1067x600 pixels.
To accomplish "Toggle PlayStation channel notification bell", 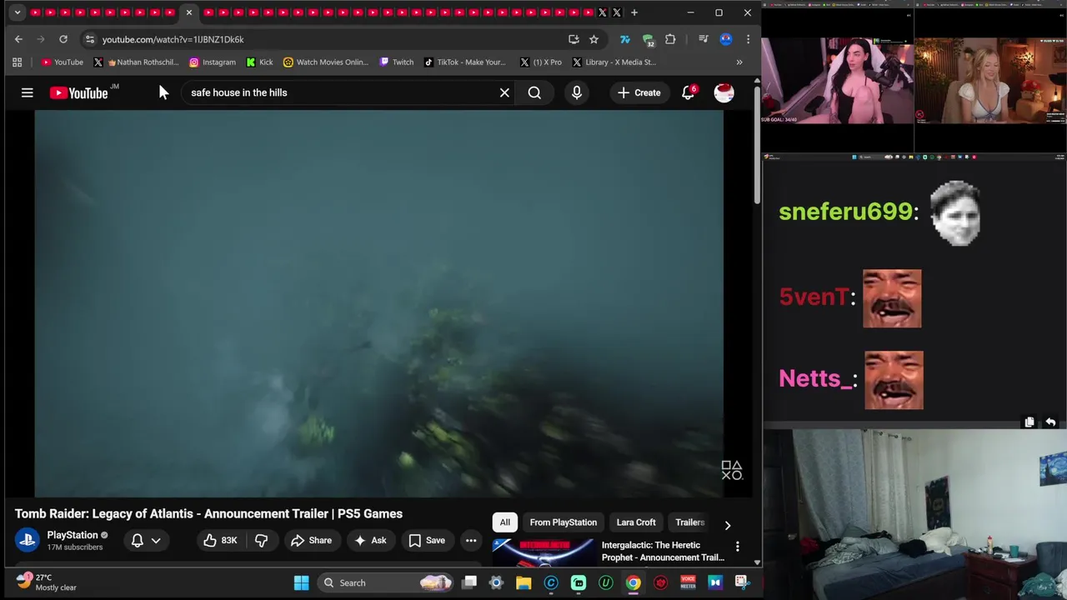I will pyautogui.click(x=138, y=540).
